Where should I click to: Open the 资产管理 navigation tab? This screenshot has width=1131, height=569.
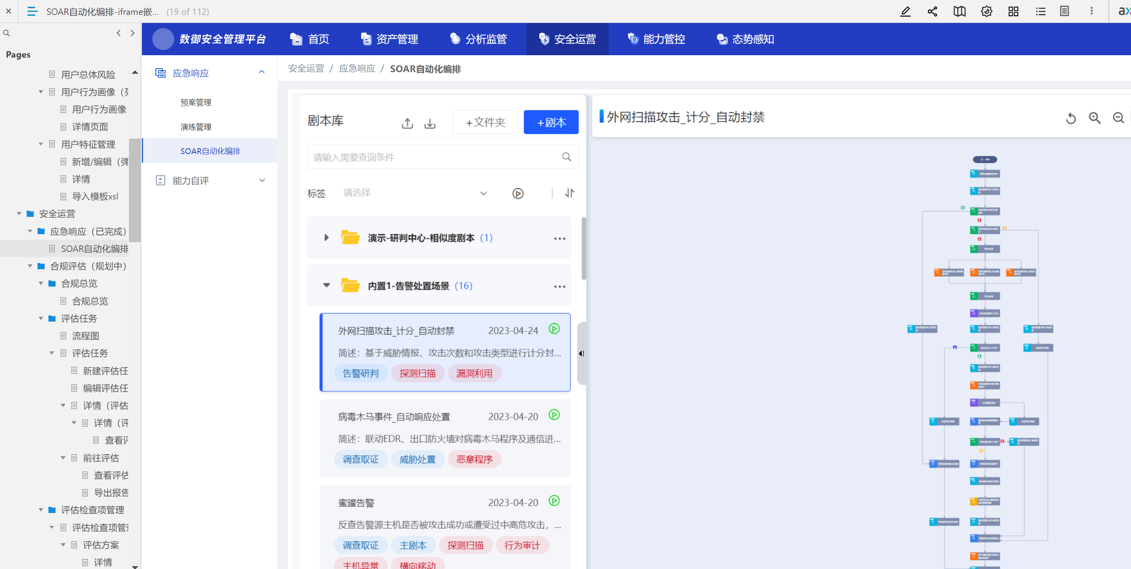tap(389, 39)
